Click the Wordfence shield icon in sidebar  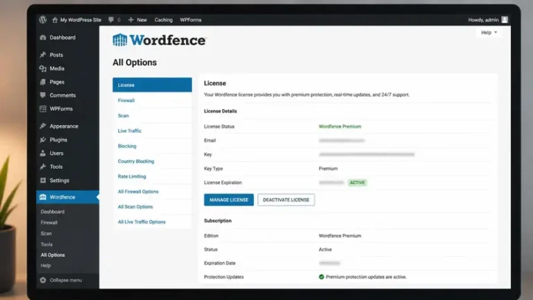(x=43, y=197)
